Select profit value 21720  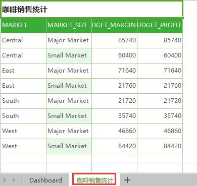click(x=160, y=101)
